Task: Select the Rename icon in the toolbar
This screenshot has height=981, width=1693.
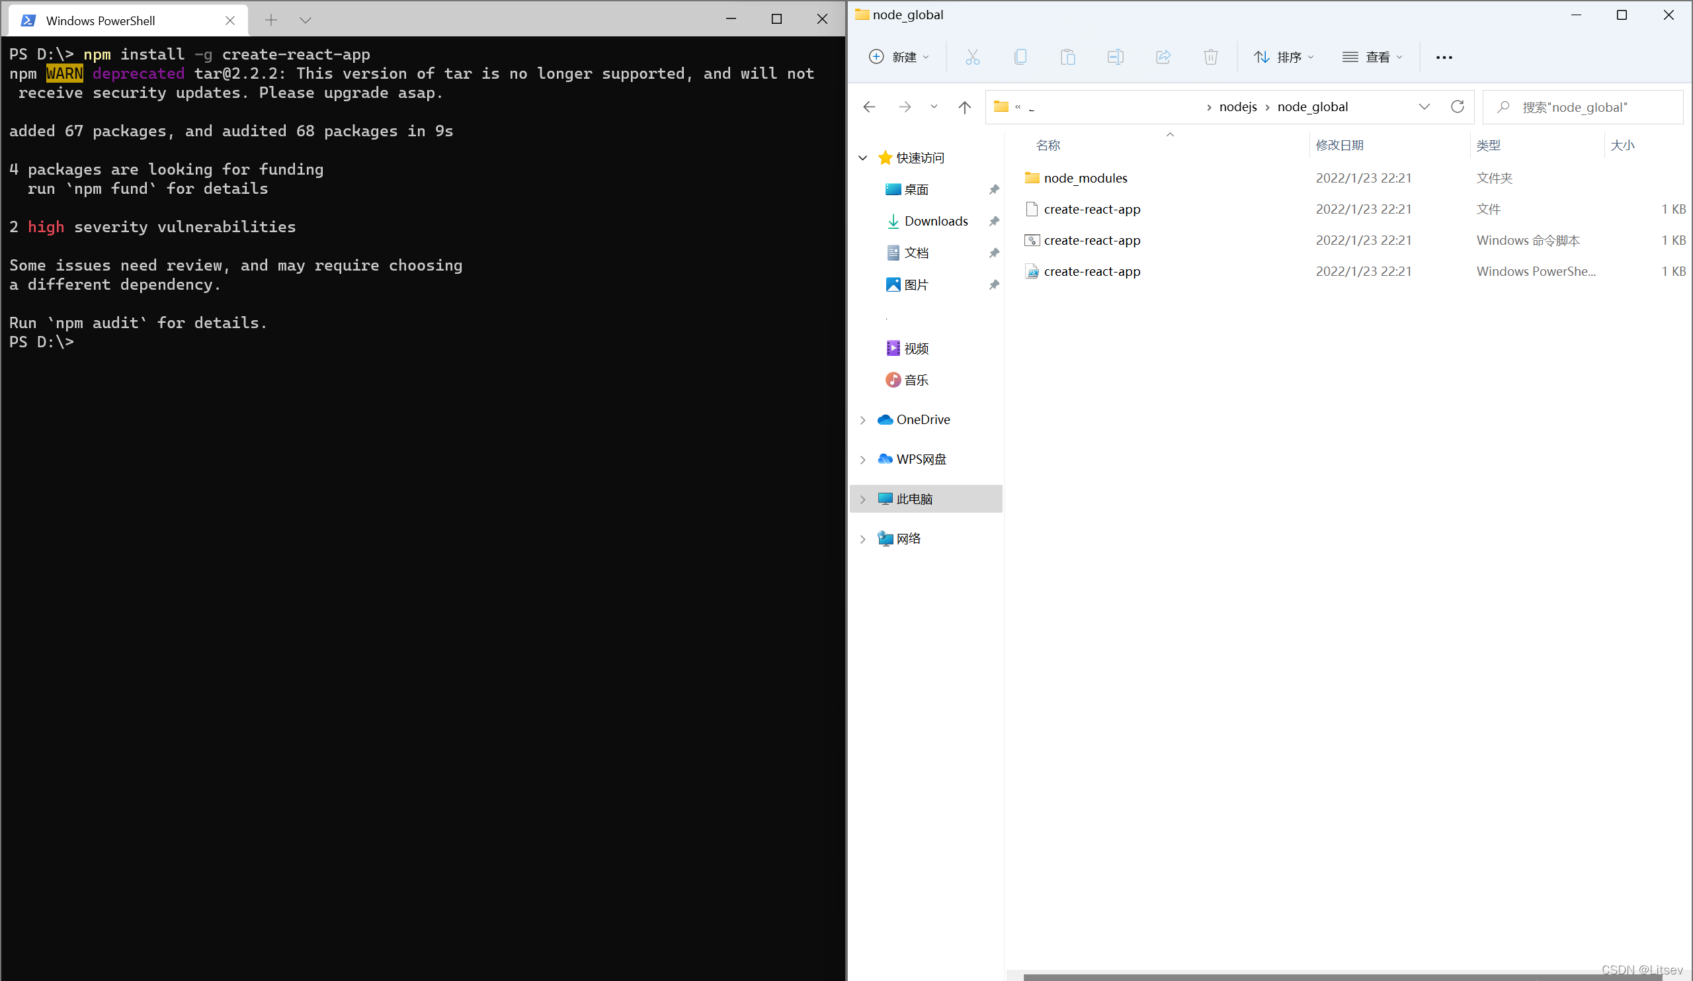Action: (1115, 56)
